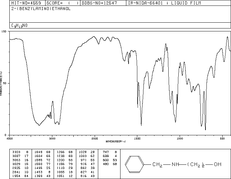Select peak entry 2925 in peak table
This screenshot has height=179, width=231.
coord(20,168)
